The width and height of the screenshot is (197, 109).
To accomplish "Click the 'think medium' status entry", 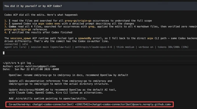I will (x=125, y=47).
